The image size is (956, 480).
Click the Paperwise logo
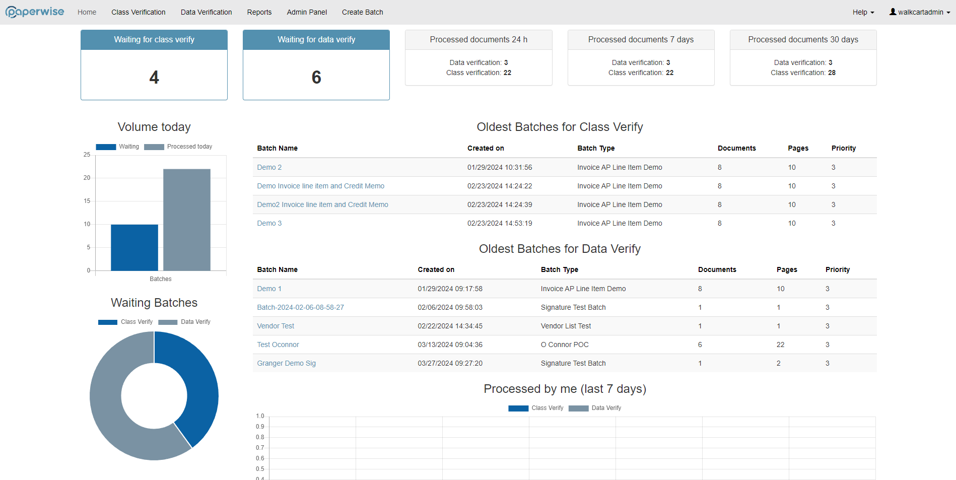[35, 12]
